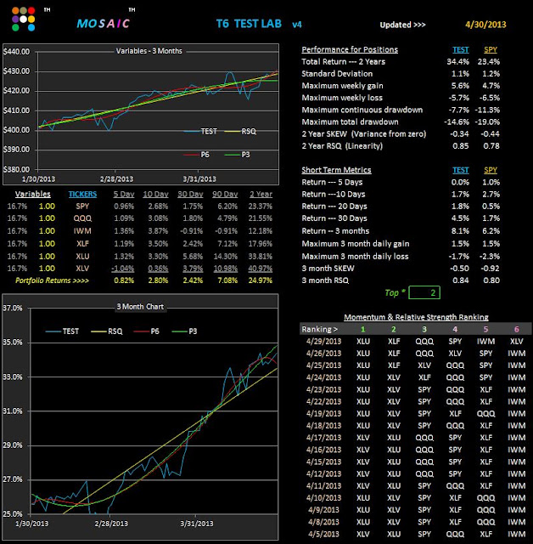Image resolution: width=533 pixels, height=544 pixels.
Task: Select the 2 Year RSQ (Linearity) label
Action: click(342, 146)
